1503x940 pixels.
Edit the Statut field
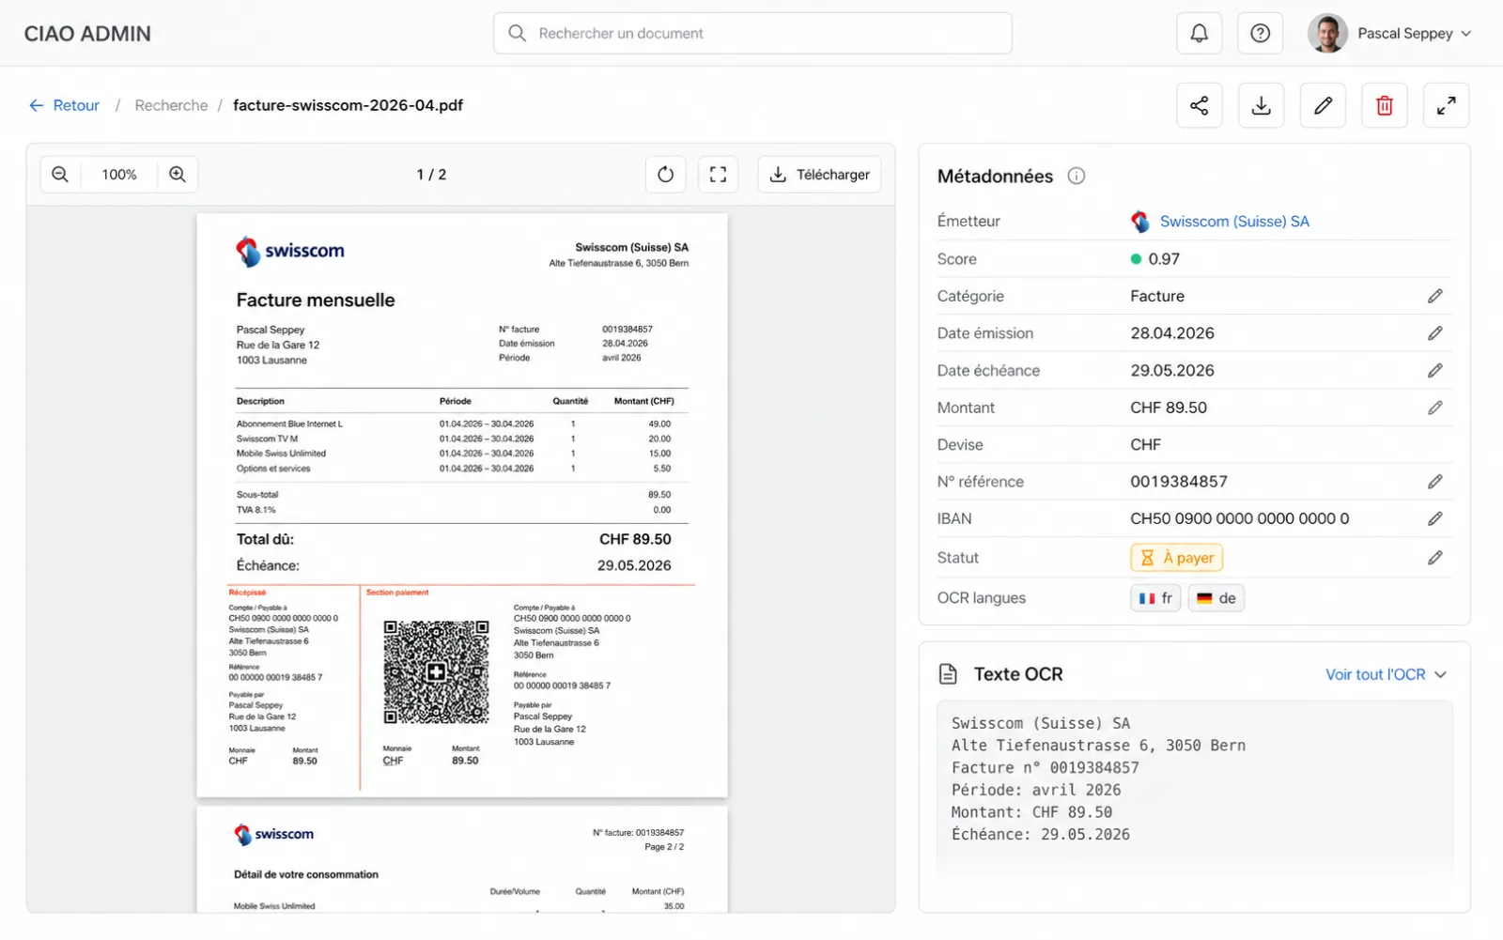(x=1435, y=558)
